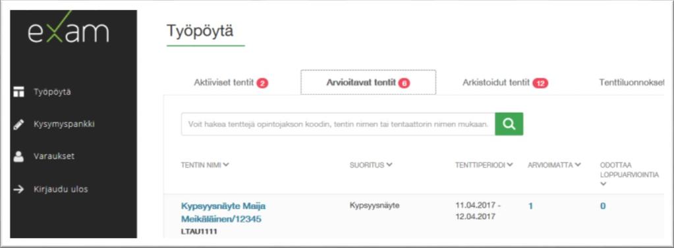Click the Odottaa loppuarviointia count 0 link
This screenshot has height=248, width=674.
point(603,206)
